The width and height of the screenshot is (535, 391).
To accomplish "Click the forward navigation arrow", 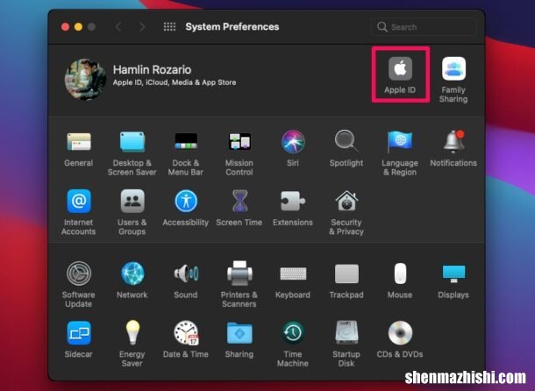I will click(142, 26).
